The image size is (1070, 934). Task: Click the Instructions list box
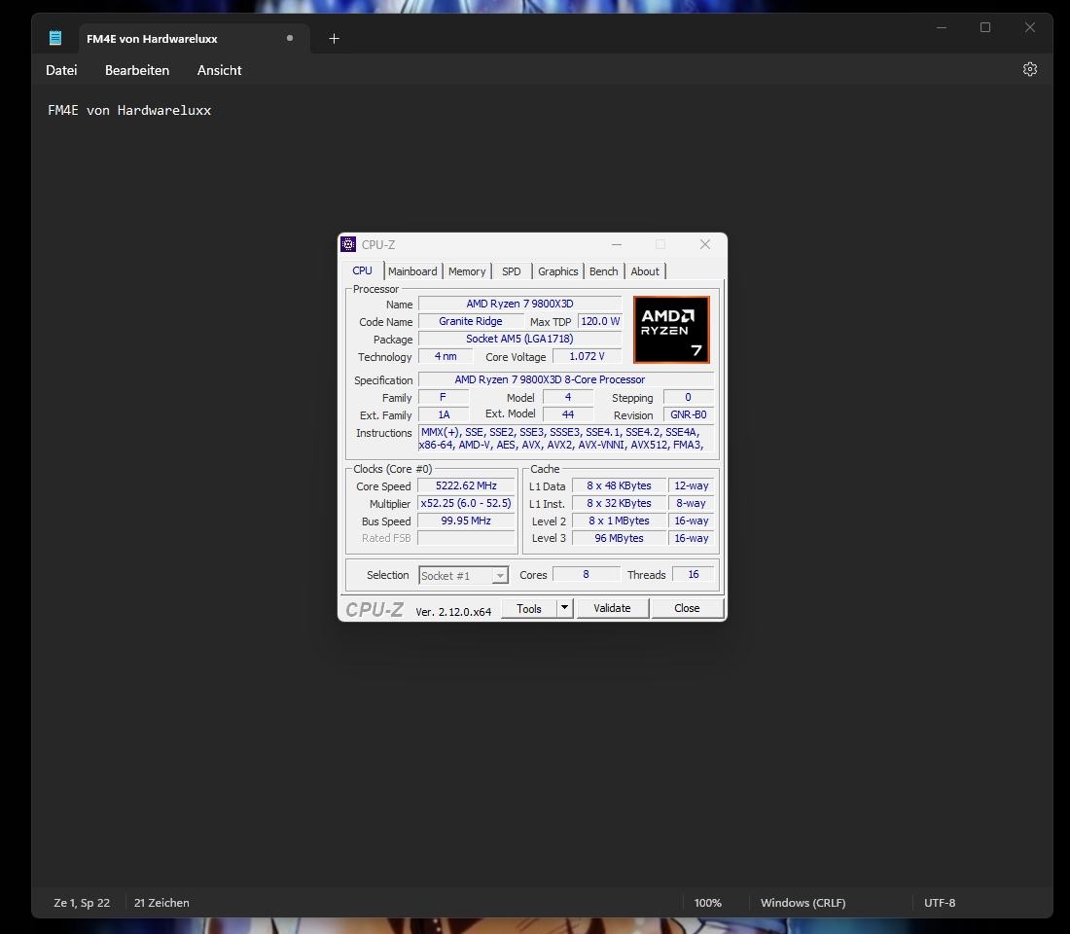click(566, 439)
